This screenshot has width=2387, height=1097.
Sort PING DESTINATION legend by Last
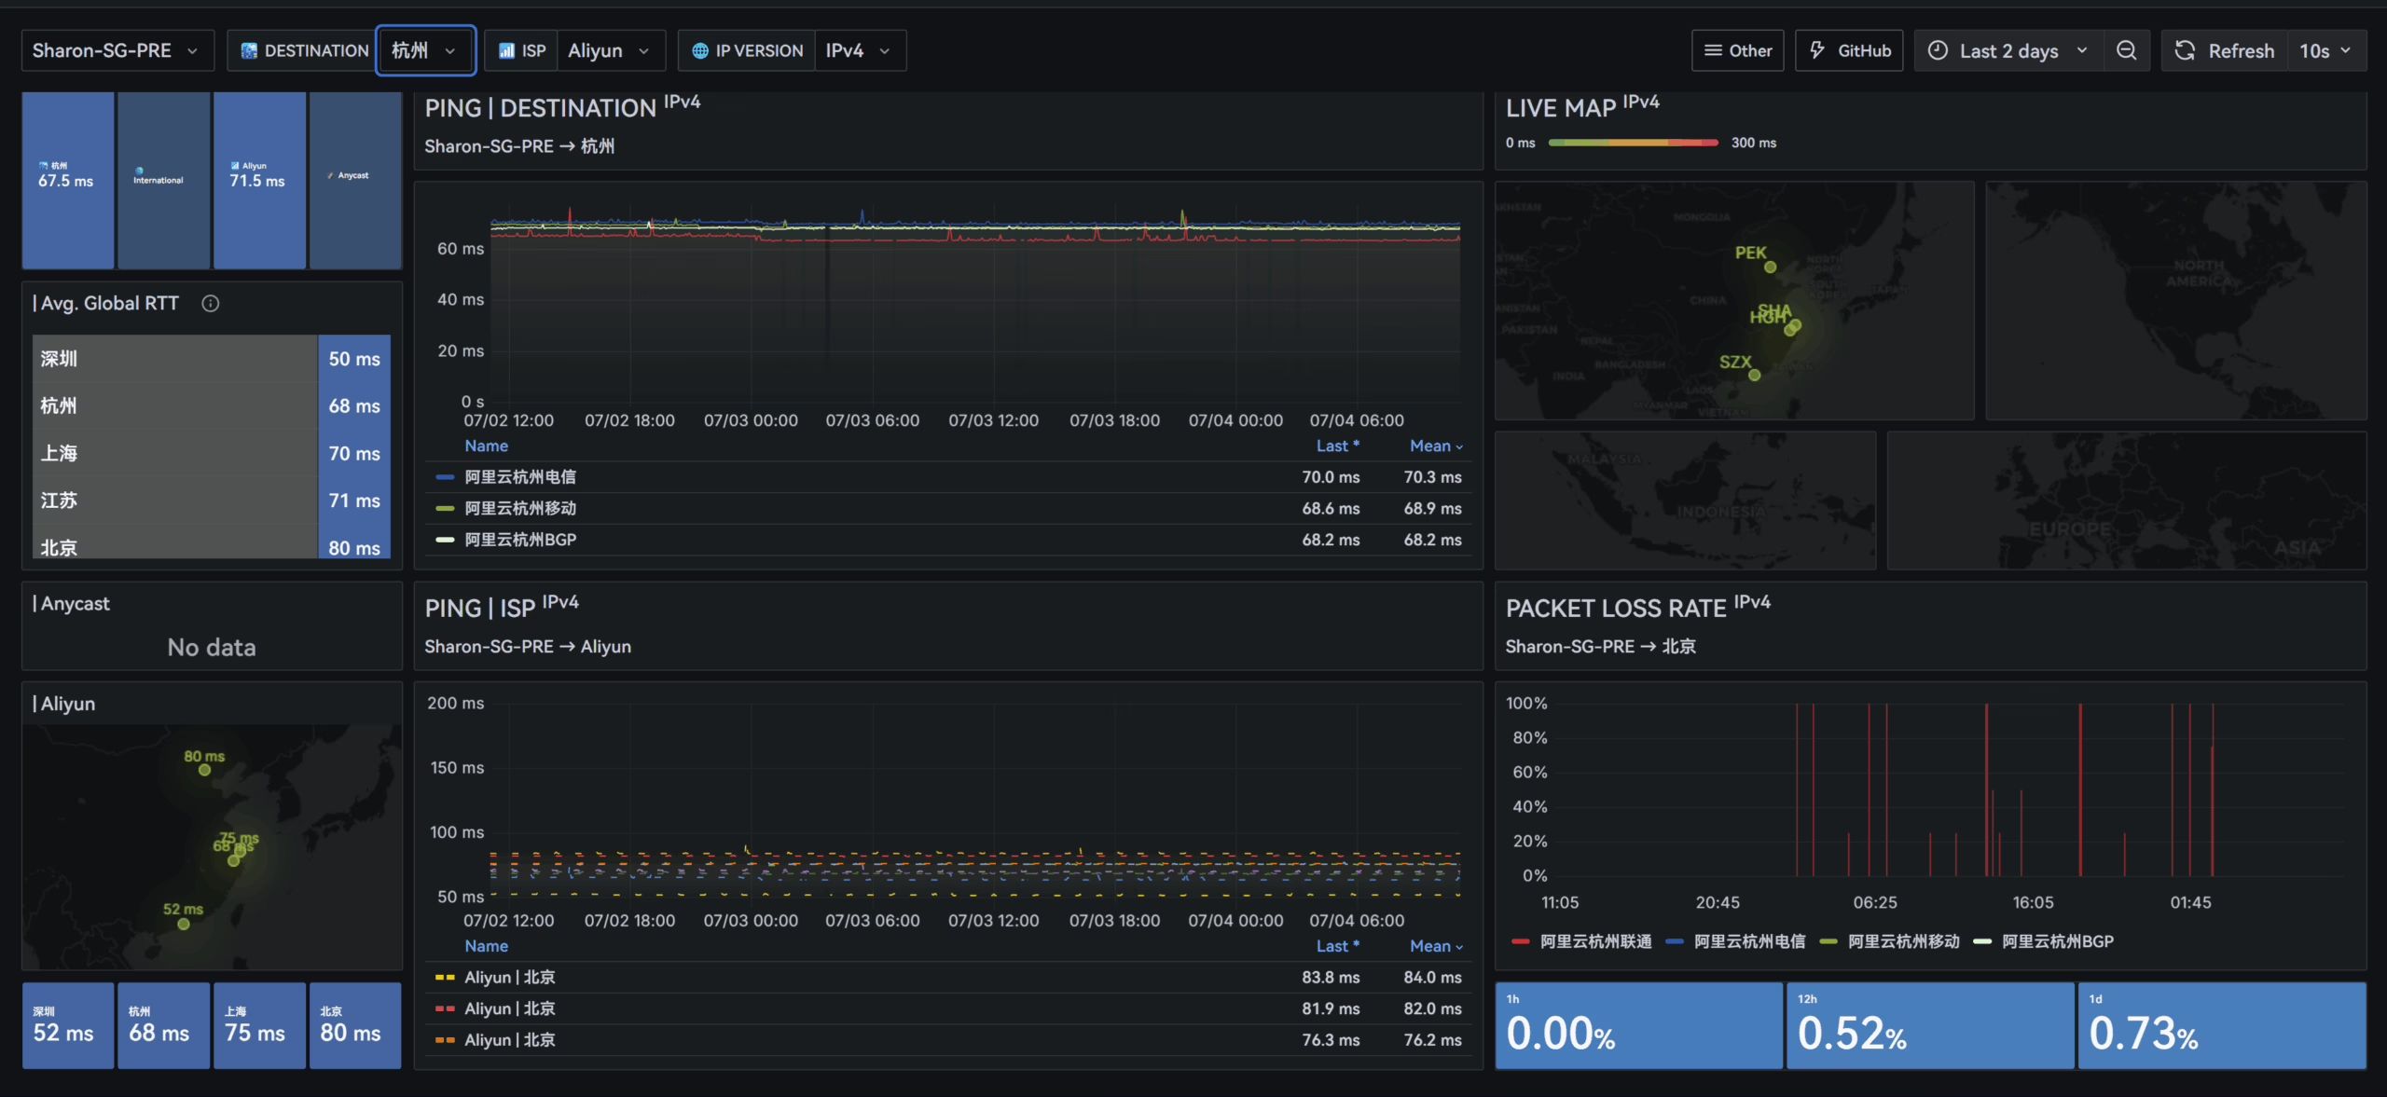(1337, 446)
